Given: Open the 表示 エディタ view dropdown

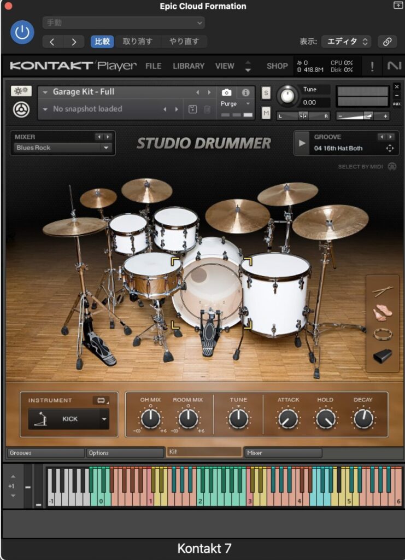Looking at the screenshot, I should (346, 42).
